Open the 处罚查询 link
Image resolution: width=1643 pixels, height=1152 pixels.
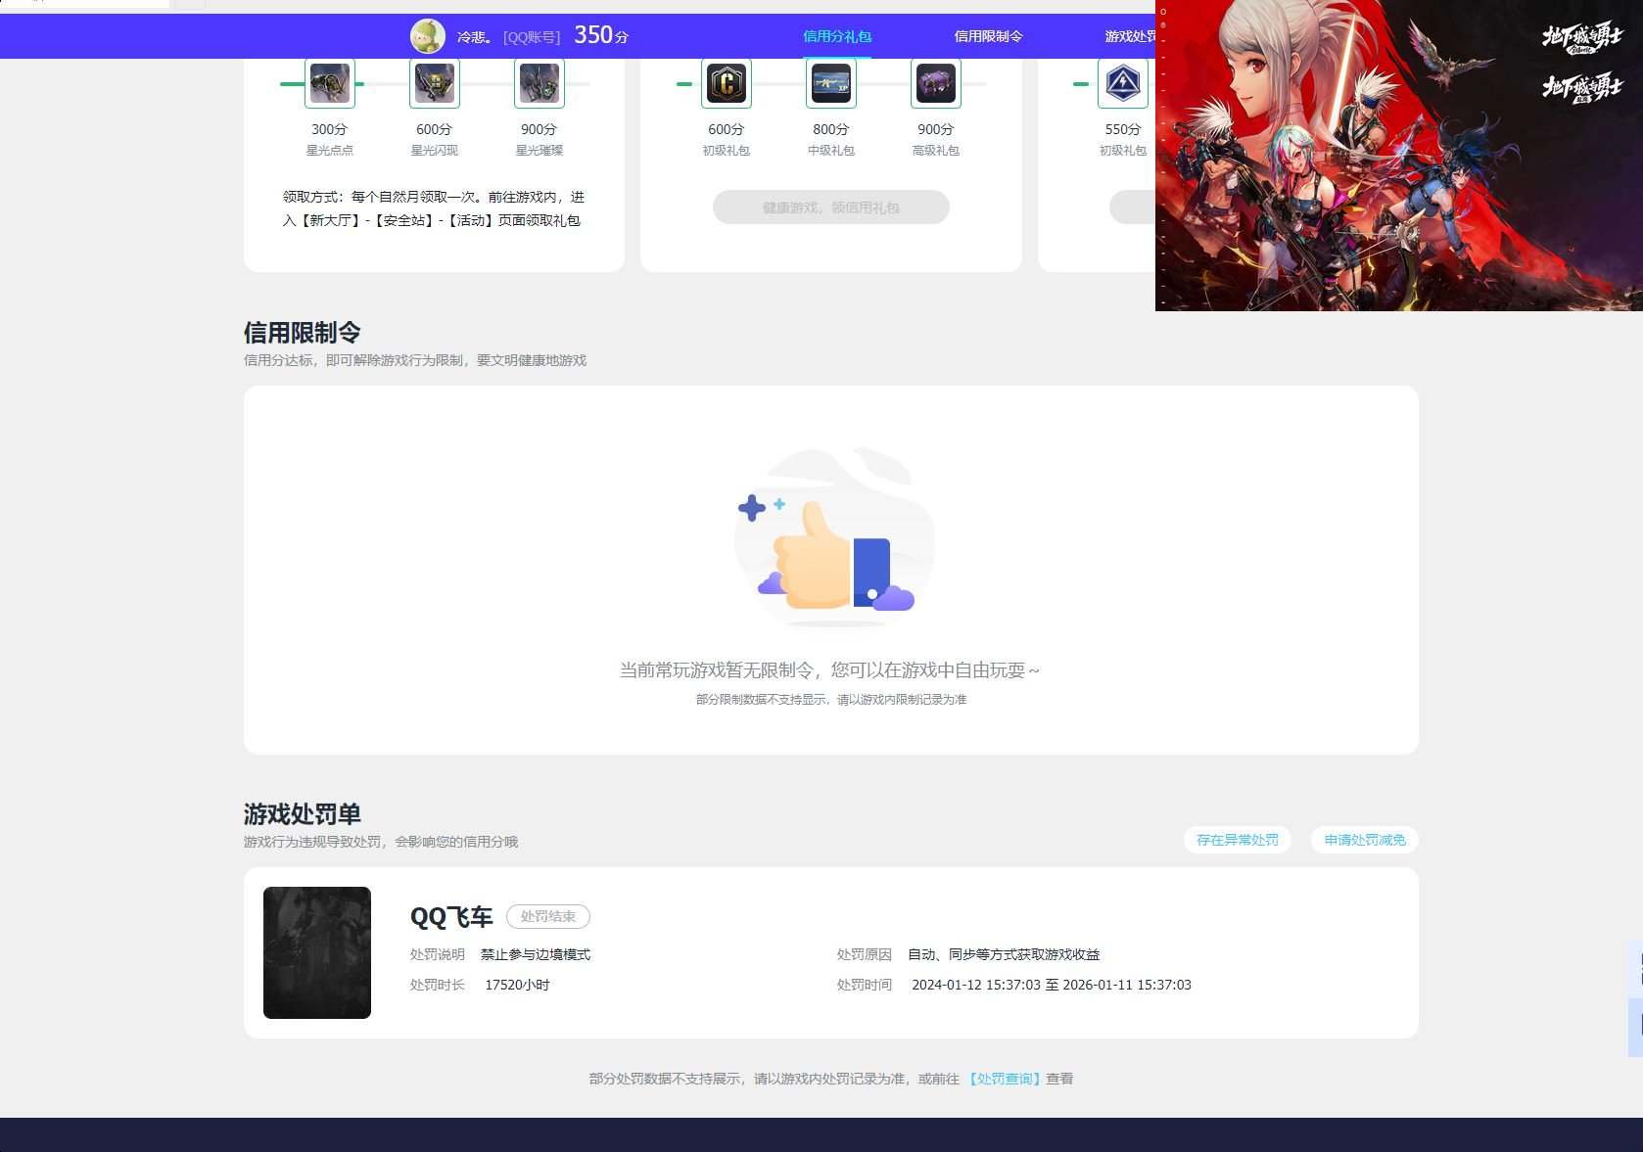[1005, 1079]
